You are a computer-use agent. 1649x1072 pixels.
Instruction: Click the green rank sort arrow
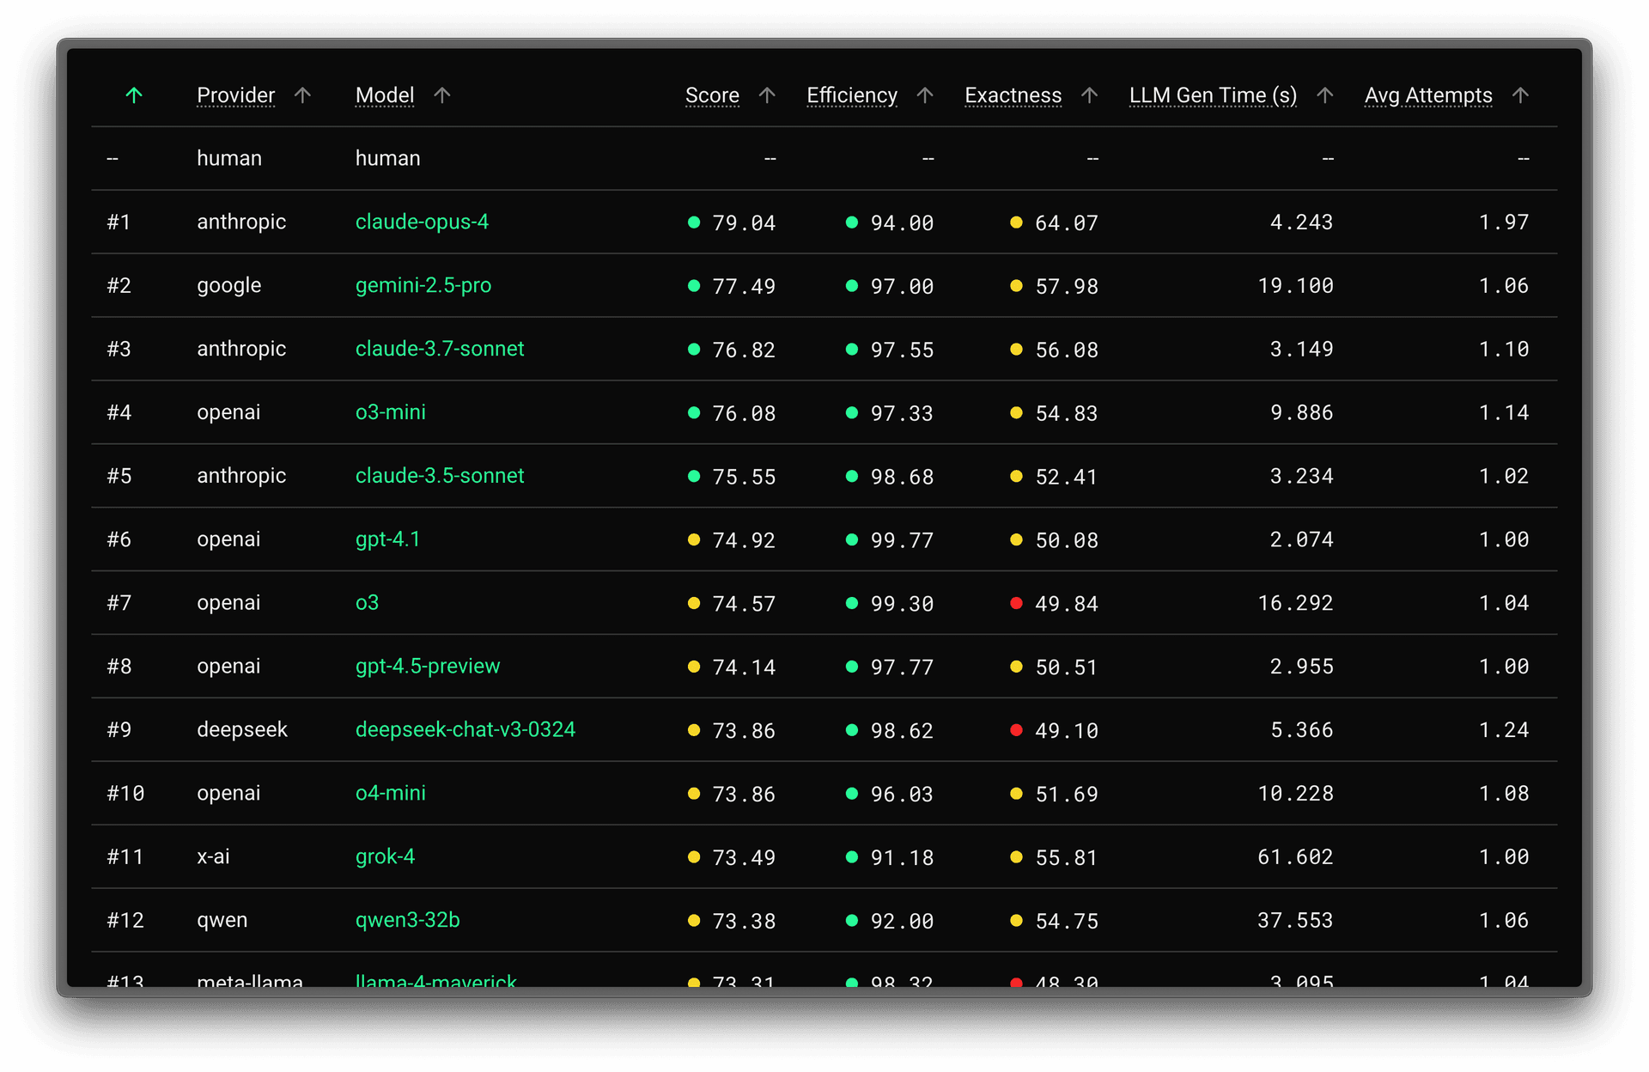pos(133,95)
